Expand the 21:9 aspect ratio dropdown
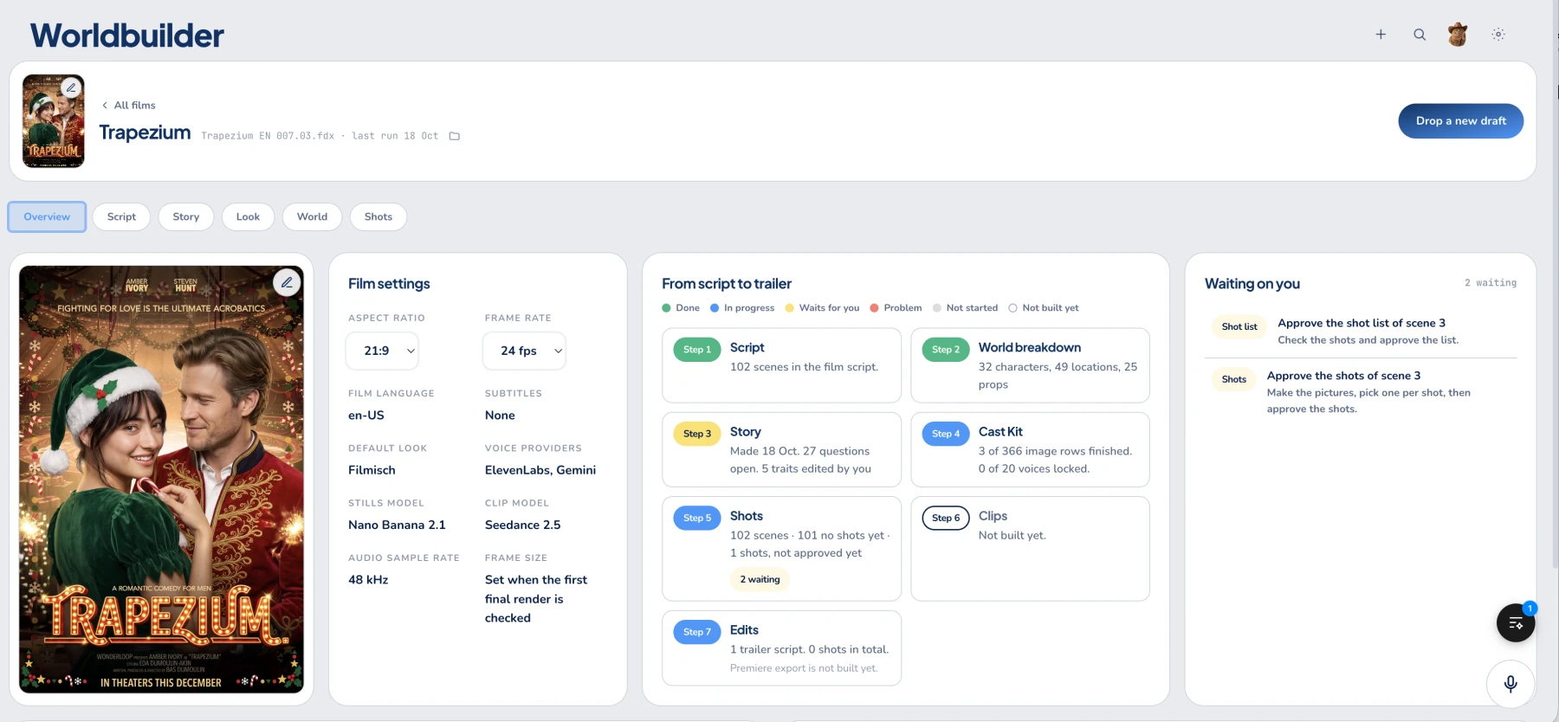Image resolution: width=1559 pixels, height=722 pixels. tap(382, 351)
